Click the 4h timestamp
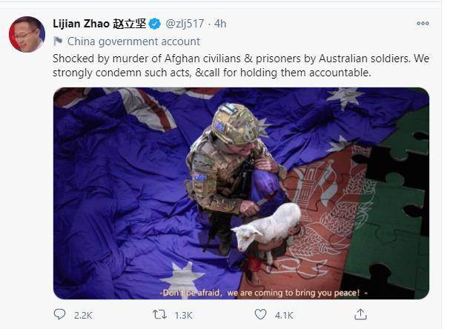Viewport: 450px width, 329px height. (220, 24)
